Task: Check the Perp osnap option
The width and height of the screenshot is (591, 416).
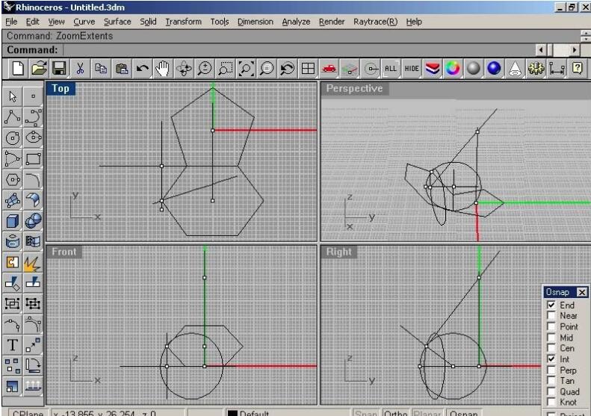Action: (x=551, y=370)
